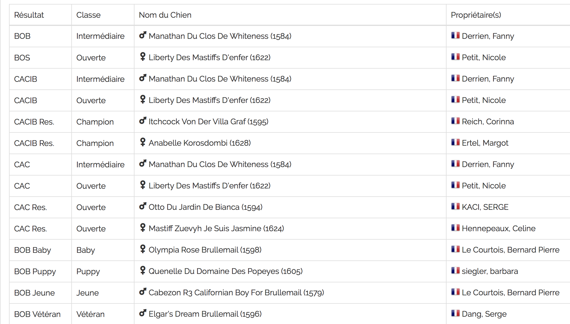Open Cabezon R3 Californian Boy For Brullemail
570x324 pixels.
[x=236, y=292]
